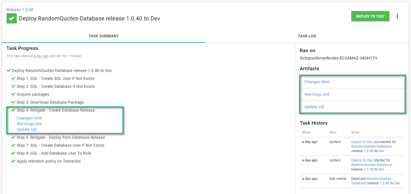Screen dimensions: 411x194
Task: Collapse Step 4: Redgate - Create Database Release
Action: 55,110
